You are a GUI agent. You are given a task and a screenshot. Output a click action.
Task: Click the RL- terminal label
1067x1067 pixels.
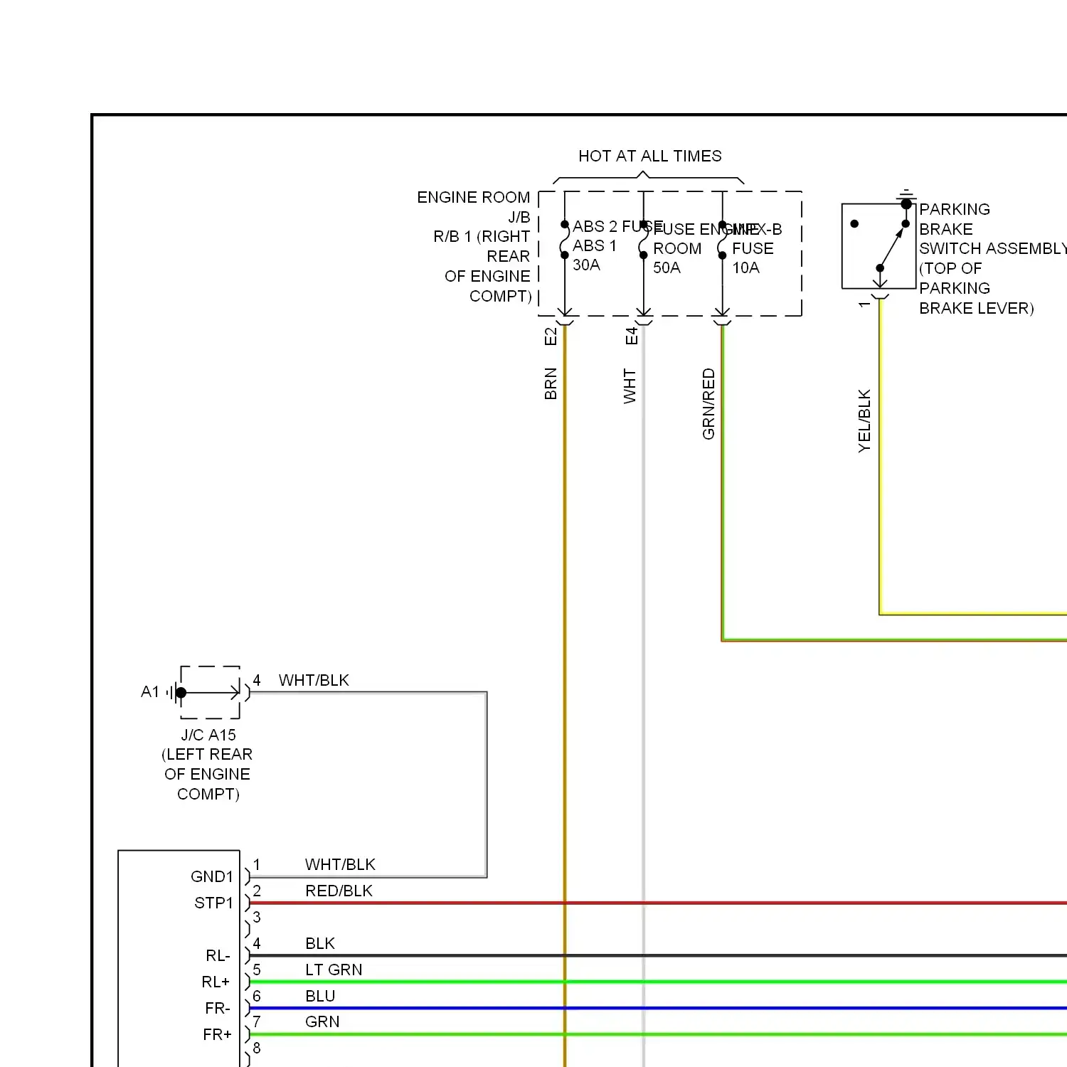click(x=218, y=955)
